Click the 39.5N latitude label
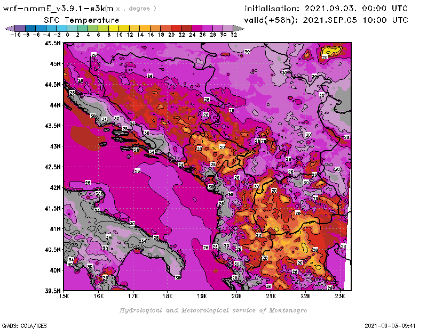This screenshot has width=427, height=329. (x=52, y=291)
